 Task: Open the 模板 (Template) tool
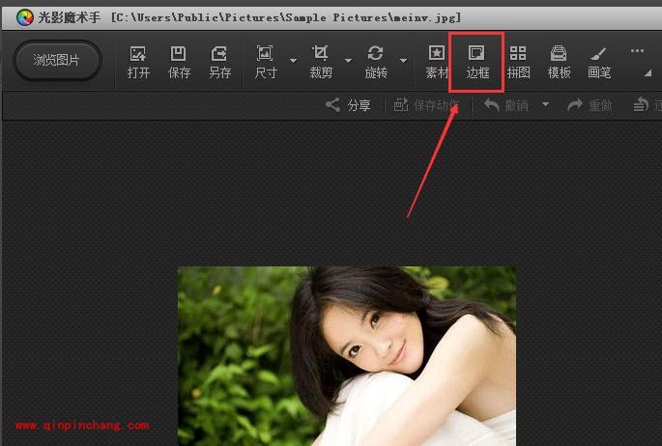559,62
